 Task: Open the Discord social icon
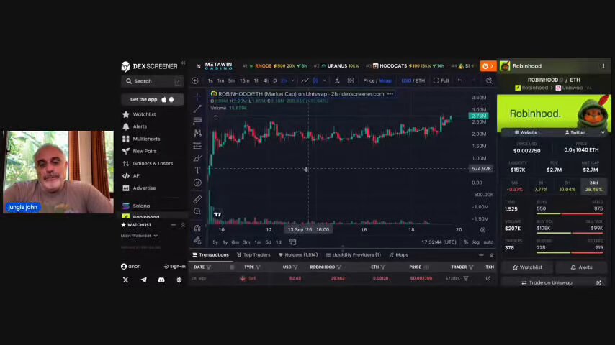tap(161, 280)
